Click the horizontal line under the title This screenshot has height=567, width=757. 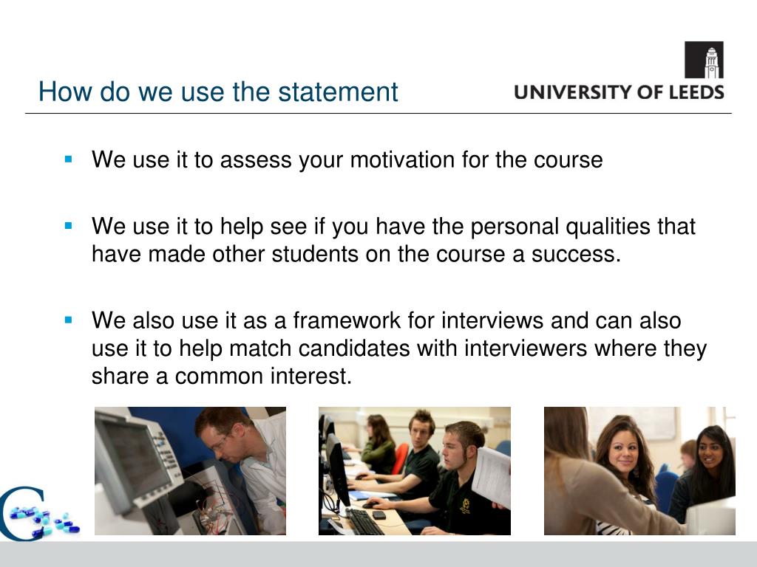pos(378,114)
